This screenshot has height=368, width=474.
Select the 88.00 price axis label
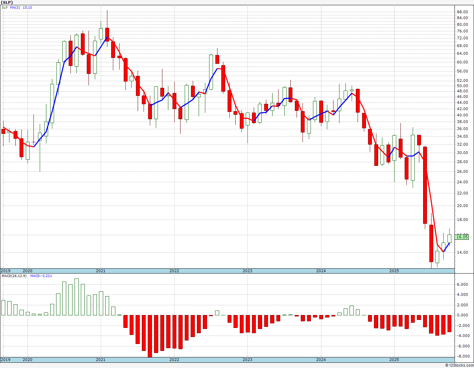[x=462, y=12]
